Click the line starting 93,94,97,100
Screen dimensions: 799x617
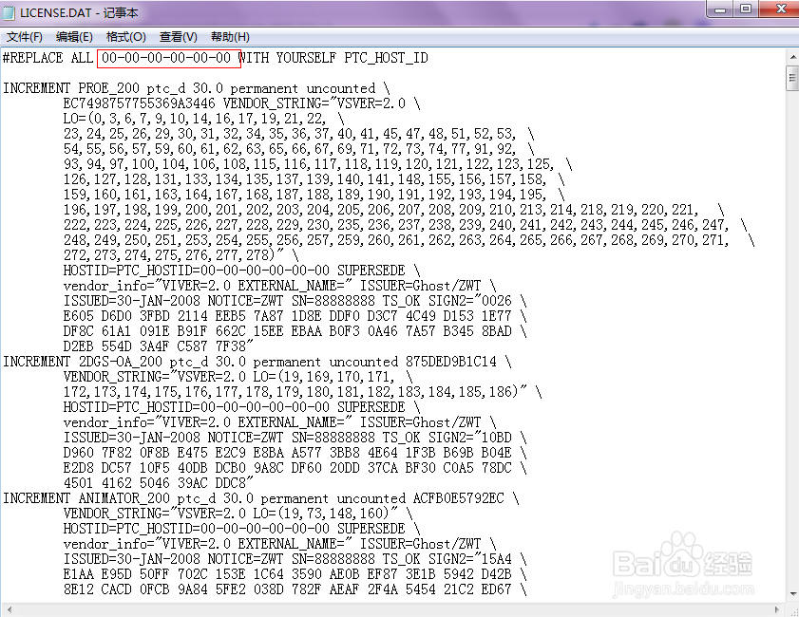click(317, 164)
